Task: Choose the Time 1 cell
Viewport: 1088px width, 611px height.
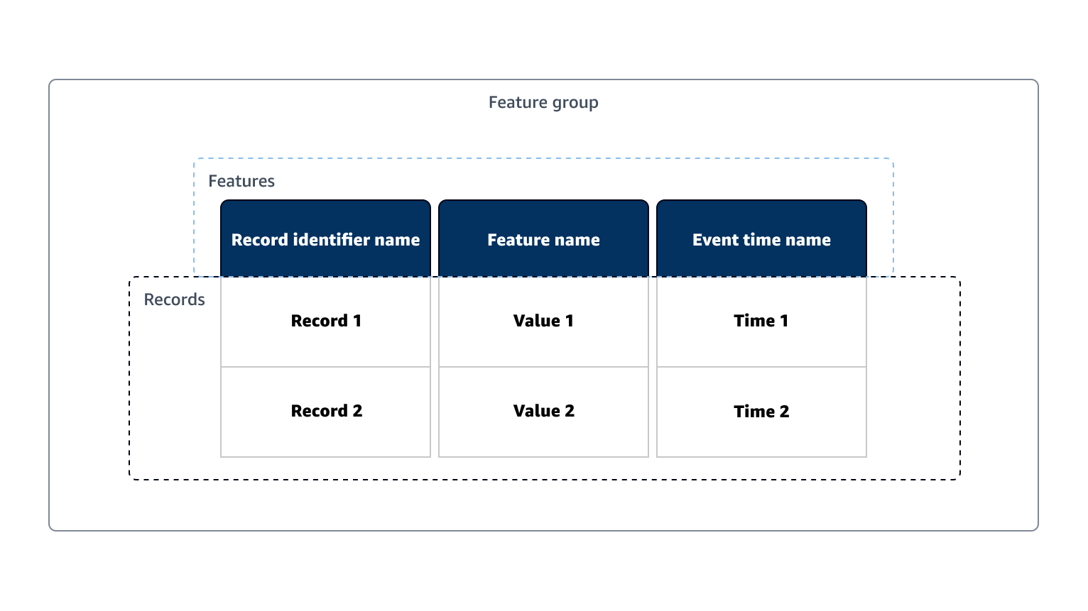Action: point(761,321)
